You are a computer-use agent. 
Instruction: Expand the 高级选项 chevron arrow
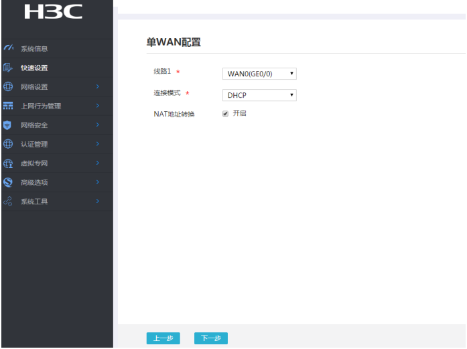pos(98,182)
